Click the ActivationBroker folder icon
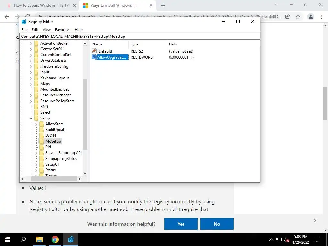 click(37, 43)
